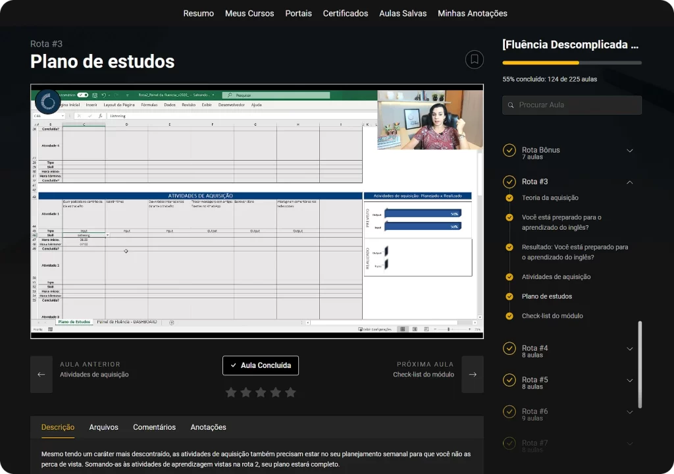Open lesson 'Você está preparado para o aprendizado do inglês?'

(561, 223)
